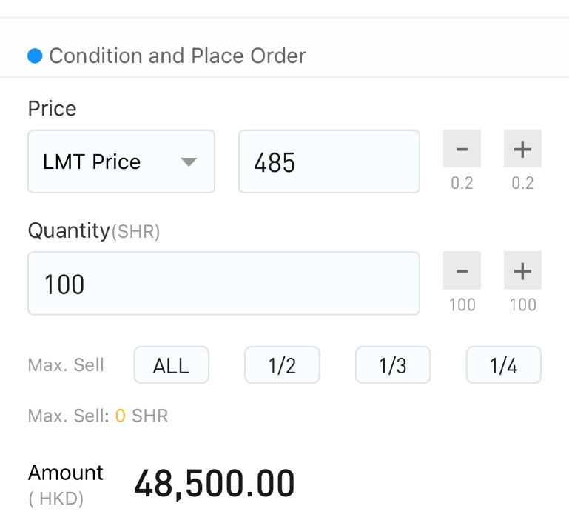
Task: Decrease the price with the minus button
Action: tap(462, 149)
